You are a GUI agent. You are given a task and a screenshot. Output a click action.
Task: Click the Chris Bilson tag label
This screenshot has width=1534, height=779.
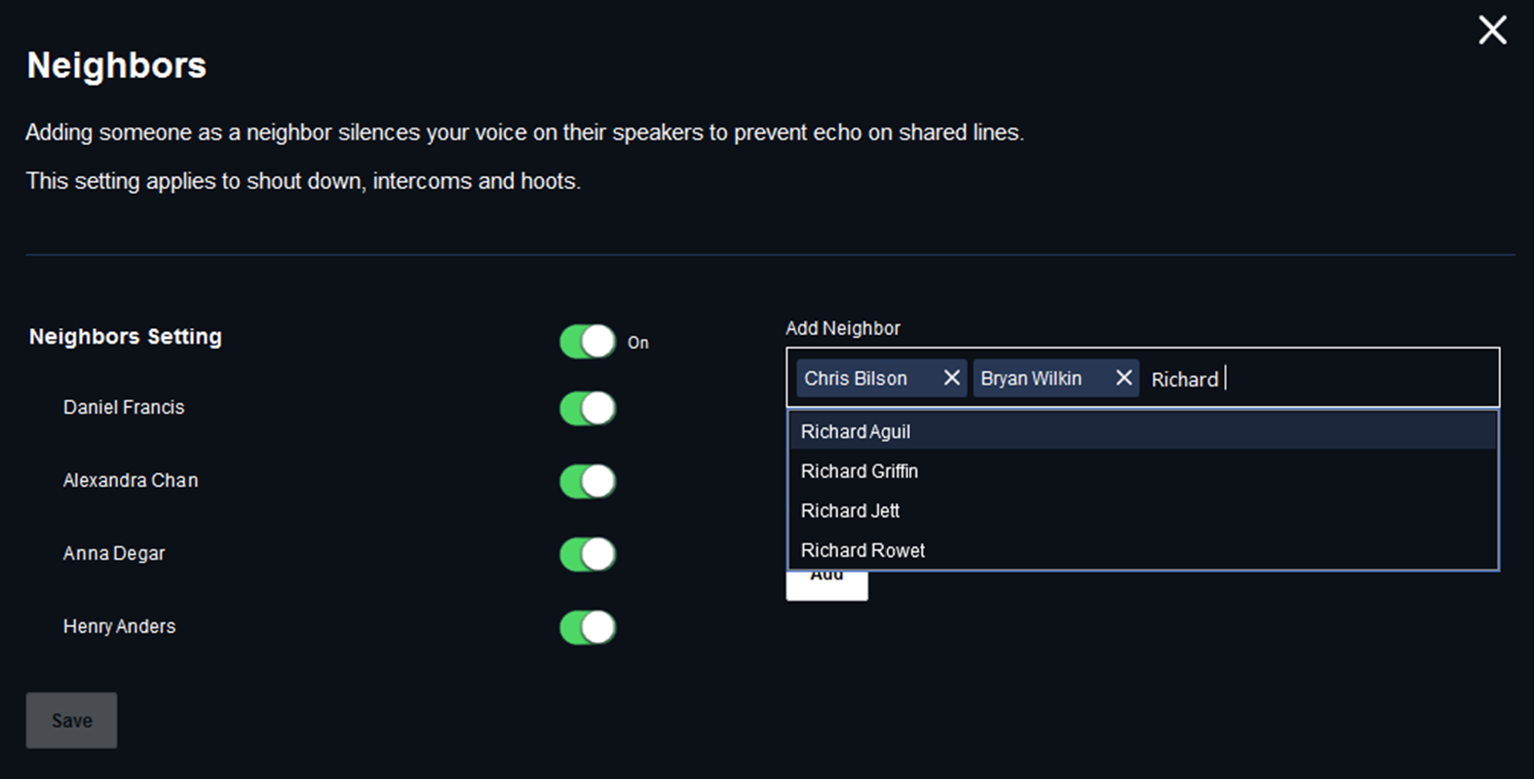856,379
